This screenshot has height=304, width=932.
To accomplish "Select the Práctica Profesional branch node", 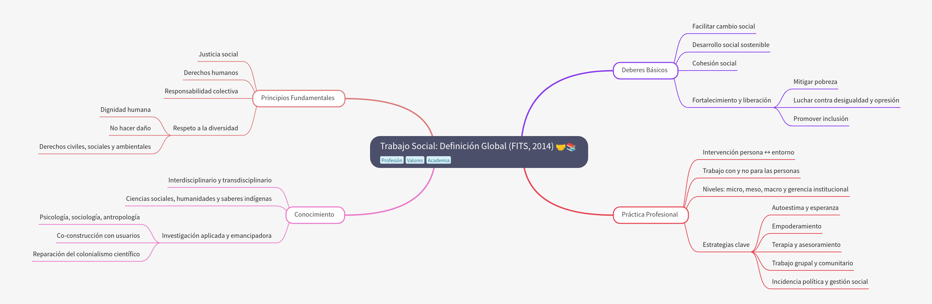I will [x=649, y=215].
